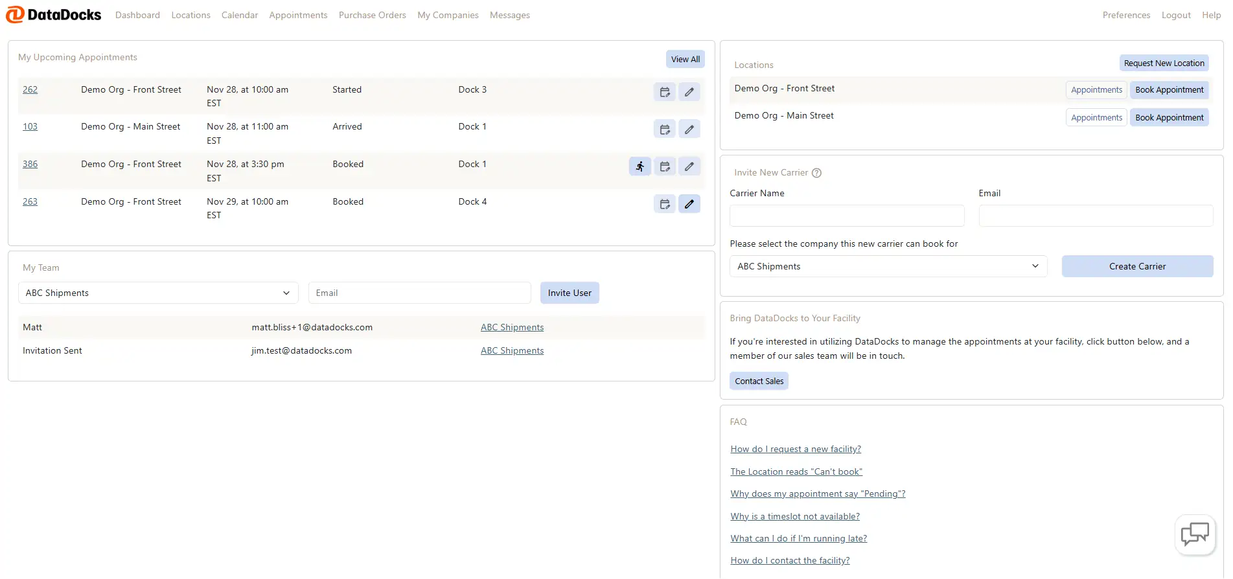Open appointment 263 link
This screenshot has width=1233, height=579.
click(x=30, y=201)
